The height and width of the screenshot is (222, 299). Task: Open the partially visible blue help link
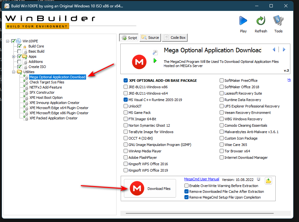(289, 80)
